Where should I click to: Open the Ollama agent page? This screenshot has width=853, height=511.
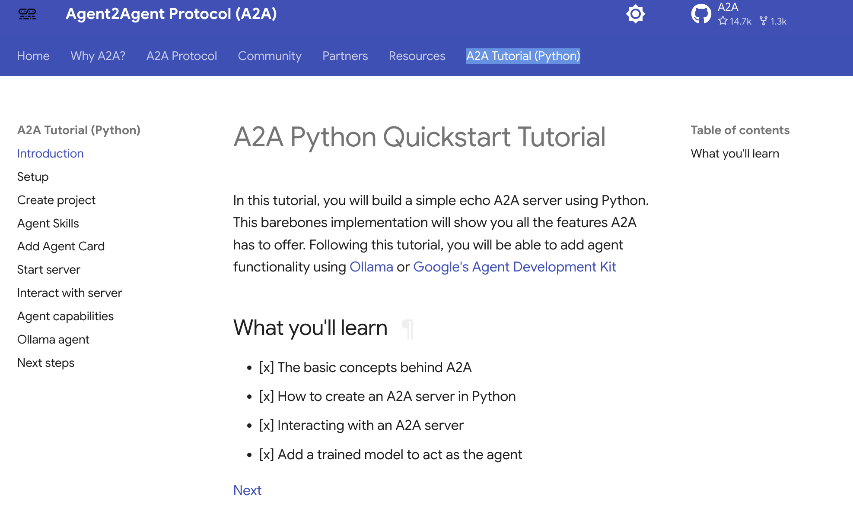coord(53,339)
